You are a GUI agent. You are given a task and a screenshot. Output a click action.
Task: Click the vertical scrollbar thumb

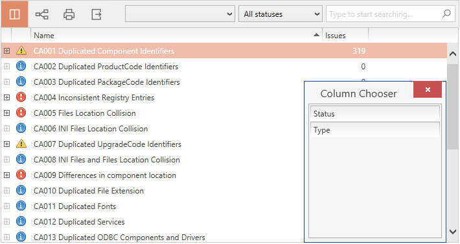453,107
